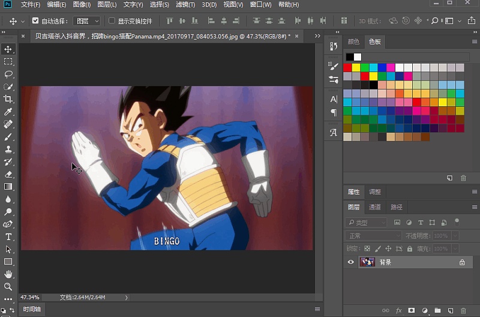Select the Blur tool
The height and width of the screenshot is (317, 480).
tap(8, 199)
